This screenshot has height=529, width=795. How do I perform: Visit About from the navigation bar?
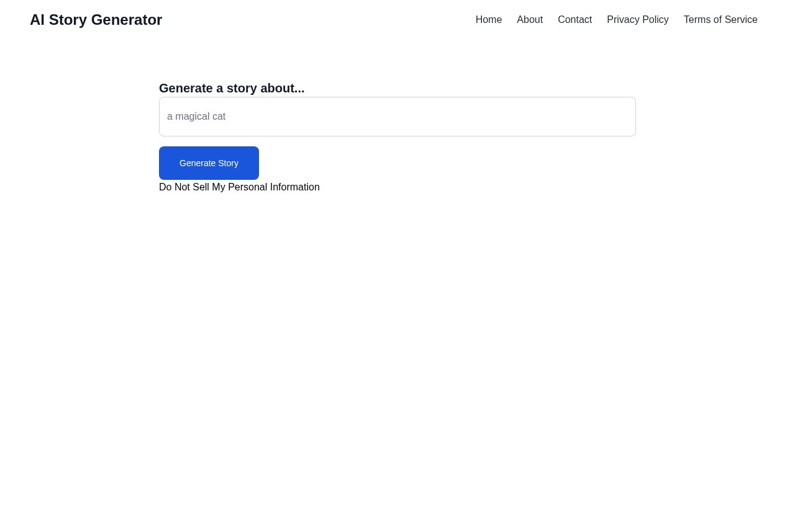(530, 19)
